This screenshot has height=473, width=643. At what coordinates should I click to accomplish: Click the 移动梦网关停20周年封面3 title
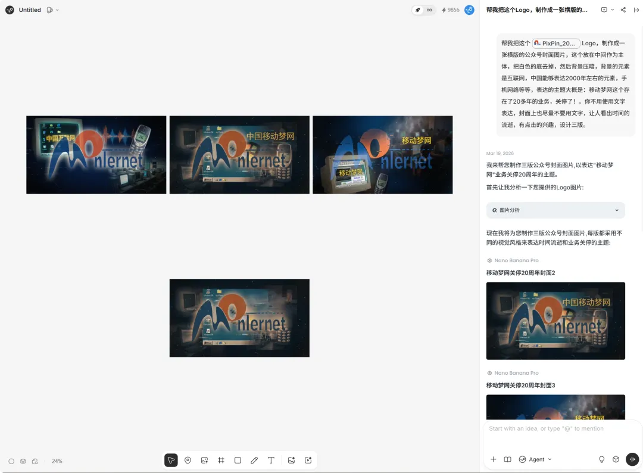pyautogui.click(x=520, y=385)
